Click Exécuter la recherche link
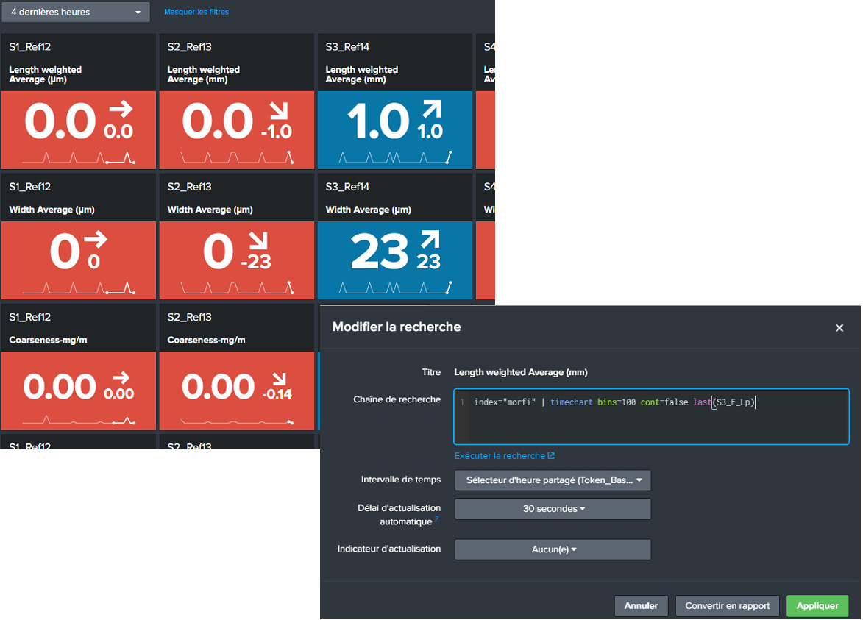Screen dimensions: 863x620 coord(504,455)
